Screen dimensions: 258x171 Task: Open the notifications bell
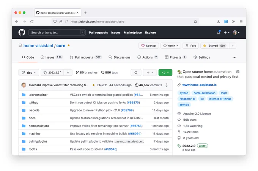[219, 32]
